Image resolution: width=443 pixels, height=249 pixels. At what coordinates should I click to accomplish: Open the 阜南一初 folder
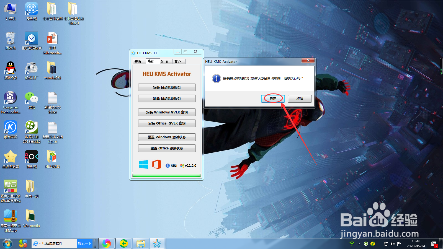tap(32, 189)
